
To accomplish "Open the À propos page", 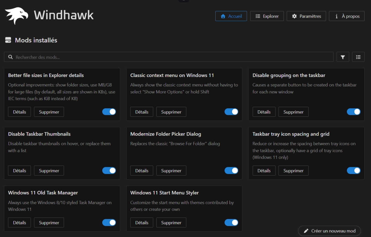I will tap(347, 16).
